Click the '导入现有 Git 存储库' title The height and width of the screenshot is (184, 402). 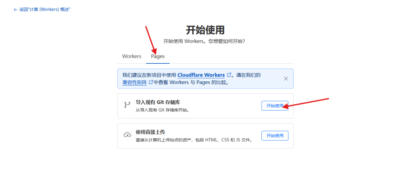pyautogui.click(x=158, y=102)
